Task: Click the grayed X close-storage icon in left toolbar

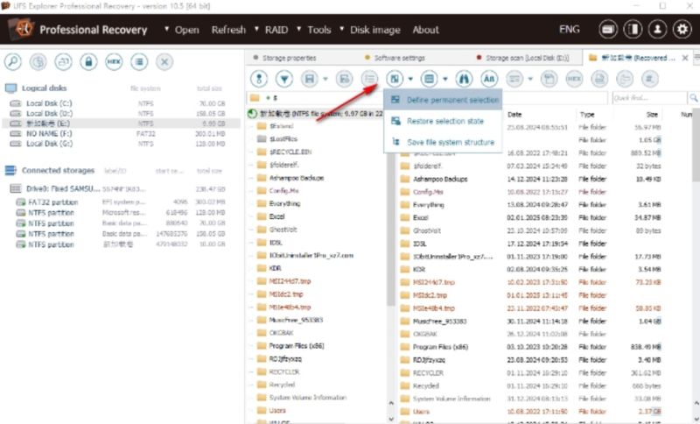Action: [164, 61]
